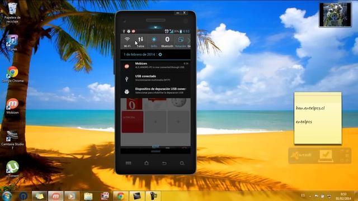Image resolution: width=358 pixels, height=201 pixels.
Task: Click the avast! logo on the gadget
Action: [301, 155]
